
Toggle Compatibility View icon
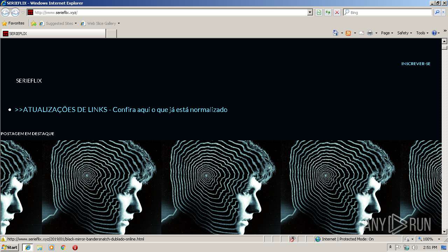tap(319, 12)
